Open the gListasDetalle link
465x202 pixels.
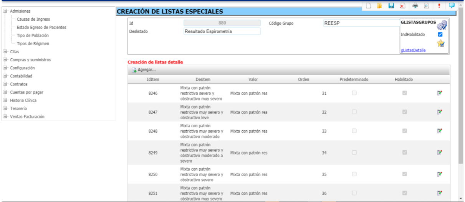(413, 50)
